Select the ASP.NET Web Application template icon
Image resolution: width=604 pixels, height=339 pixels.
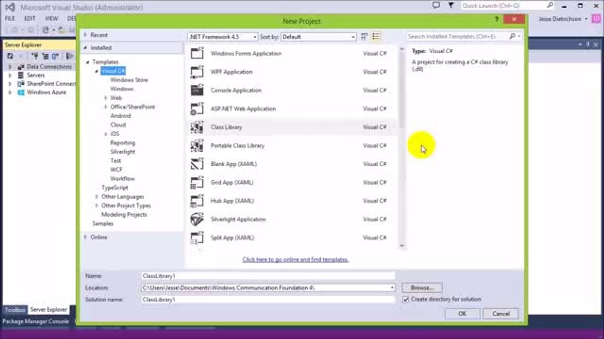(x=197, y=108)
